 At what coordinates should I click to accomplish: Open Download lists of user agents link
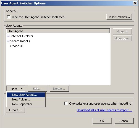coord(104,110)
